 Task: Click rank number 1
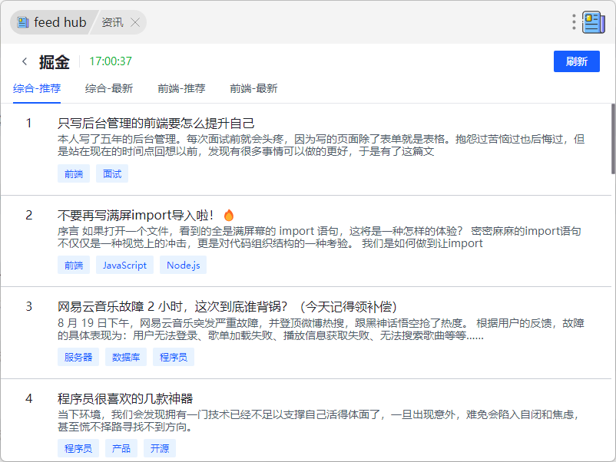(x=28, y=124)
